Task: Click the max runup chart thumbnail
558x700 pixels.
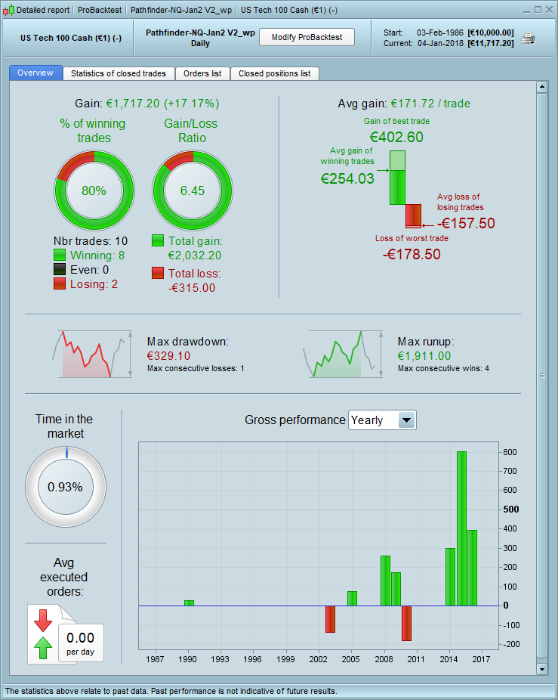Action: pyautogui.click(x=343, y=354)
